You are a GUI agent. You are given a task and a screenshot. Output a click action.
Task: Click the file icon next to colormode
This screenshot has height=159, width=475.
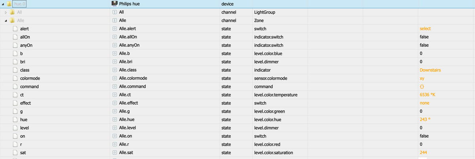pyautogui.click(x=15, y=78)
